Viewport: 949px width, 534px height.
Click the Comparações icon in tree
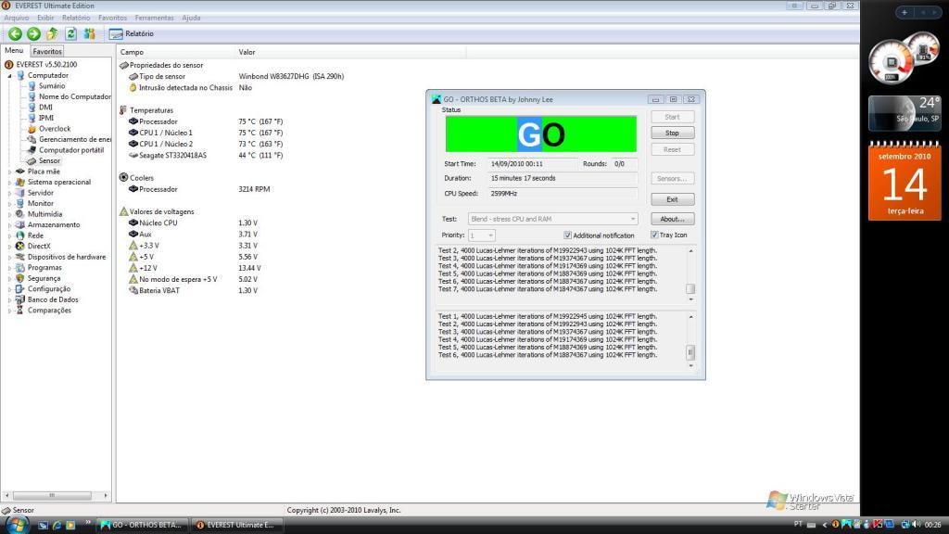20,310
